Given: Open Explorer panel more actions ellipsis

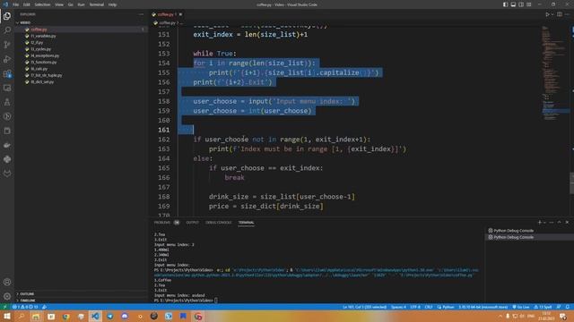Looking at the screenshot, I should tap(141, 14).
